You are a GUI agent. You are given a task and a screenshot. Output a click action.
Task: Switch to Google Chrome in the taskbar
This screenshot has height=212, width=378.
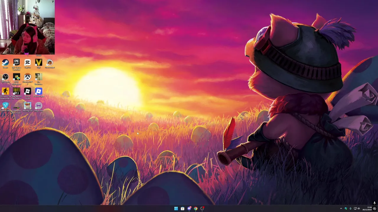tap(195, 208)
